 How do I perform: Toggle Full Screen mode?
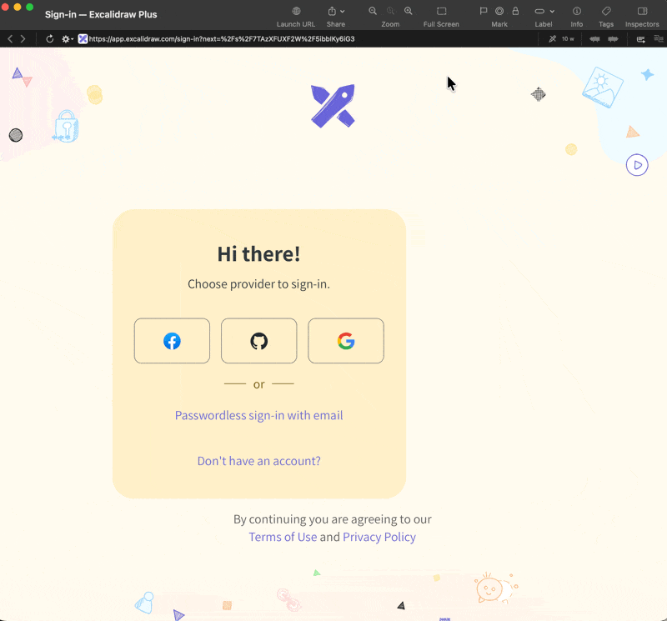[x=441, y=11]
